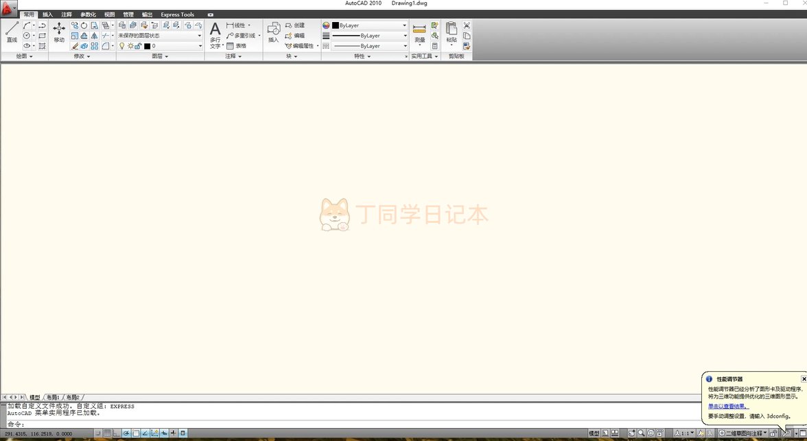Click the Quick View Drawings status icon
The height and width of the screenshot is (441, 807).
(x=615, y=433)
